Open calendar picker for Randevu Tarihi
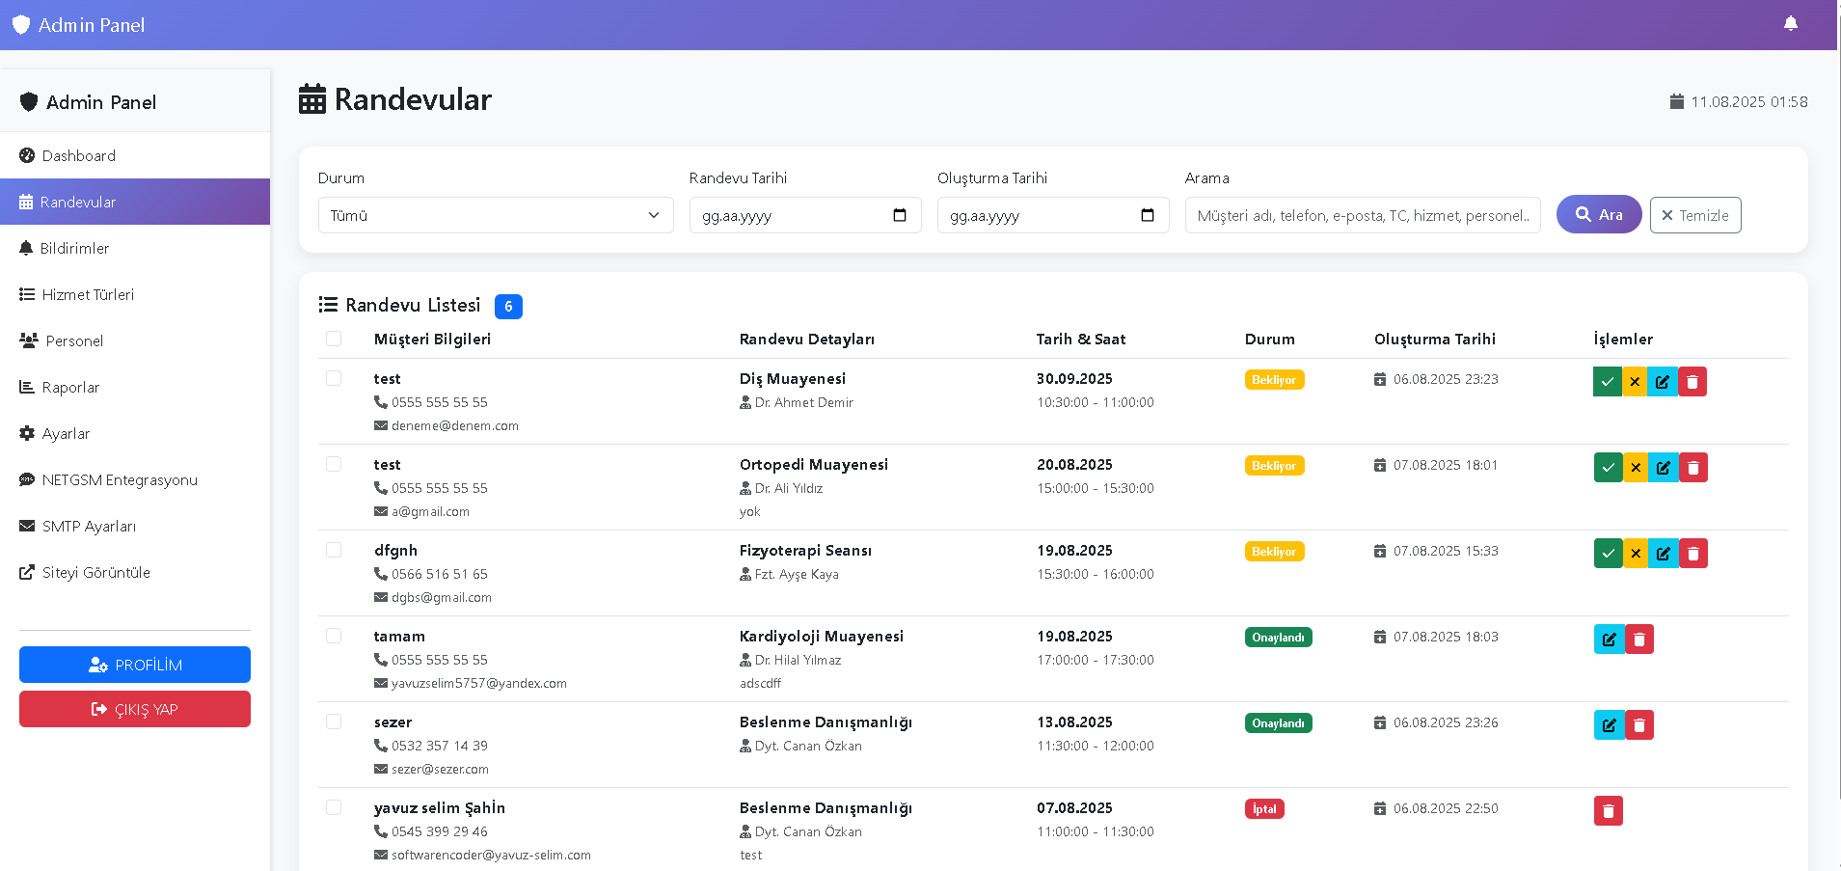 900,215
